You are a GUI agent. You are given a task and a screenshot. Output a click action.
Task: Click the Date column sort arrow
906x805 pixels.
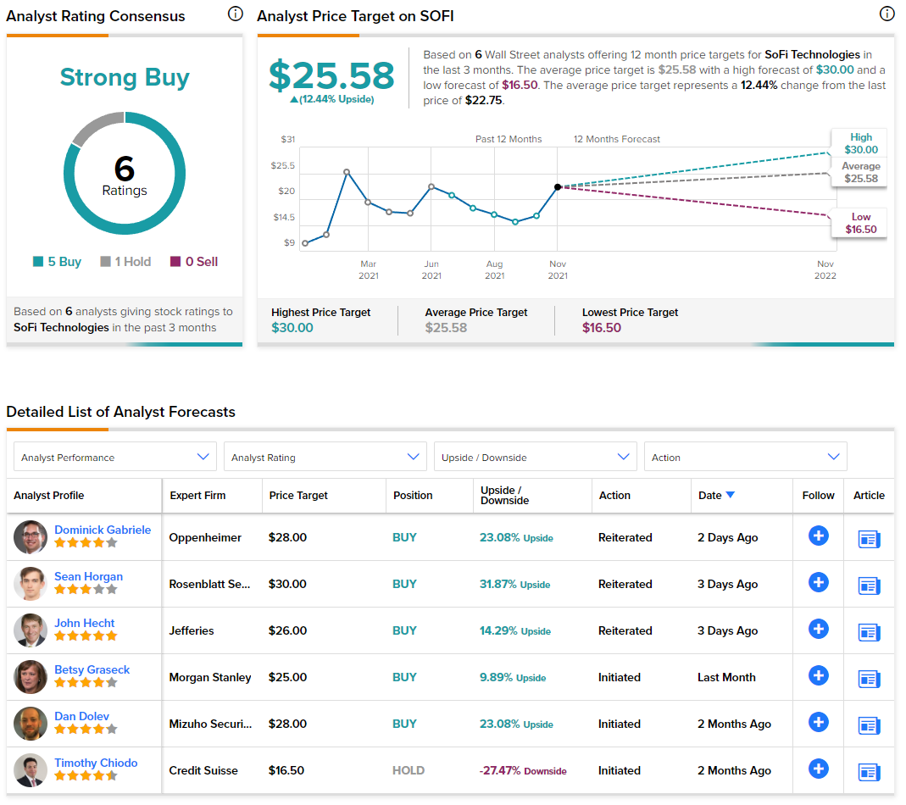731,495
